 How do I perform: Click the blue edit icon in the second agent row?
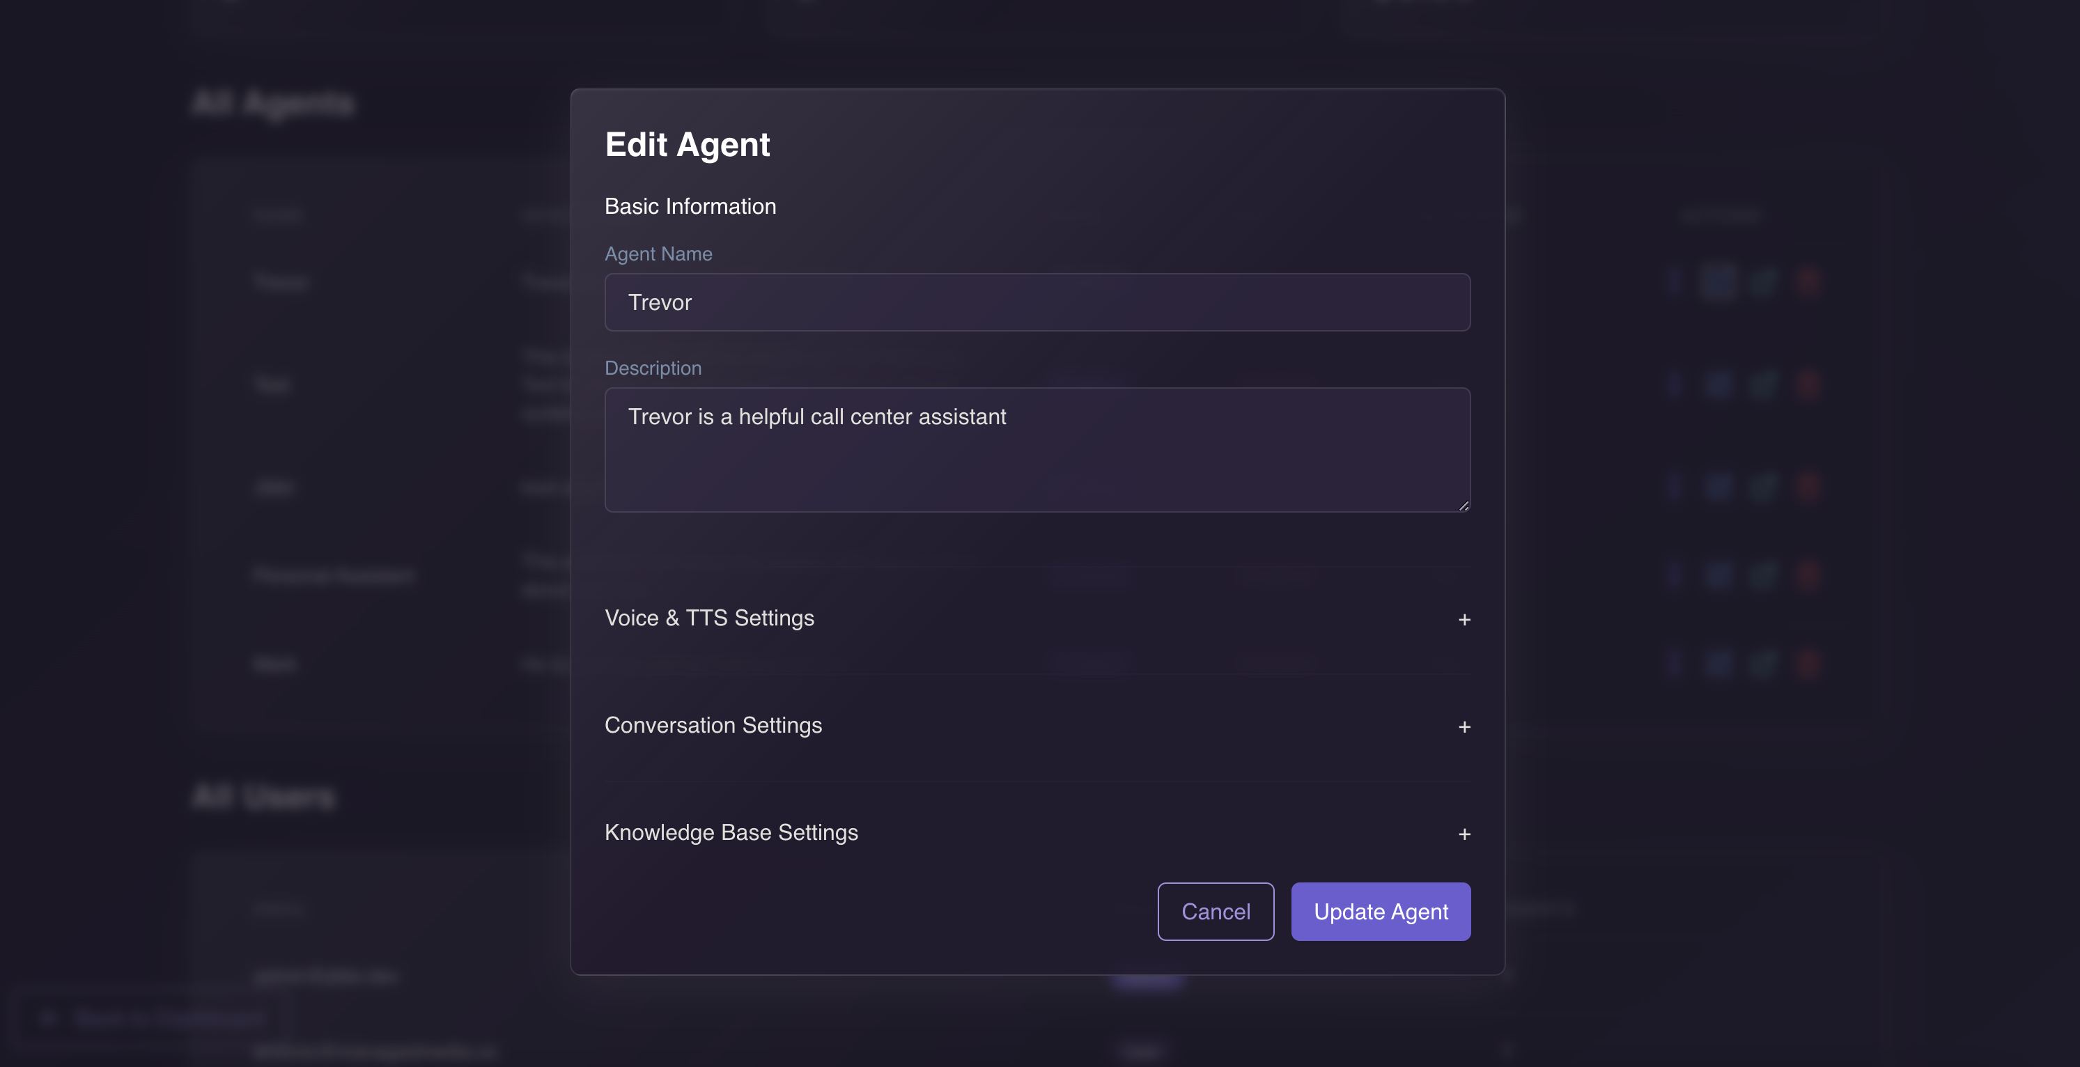[x=1718, y=385]
